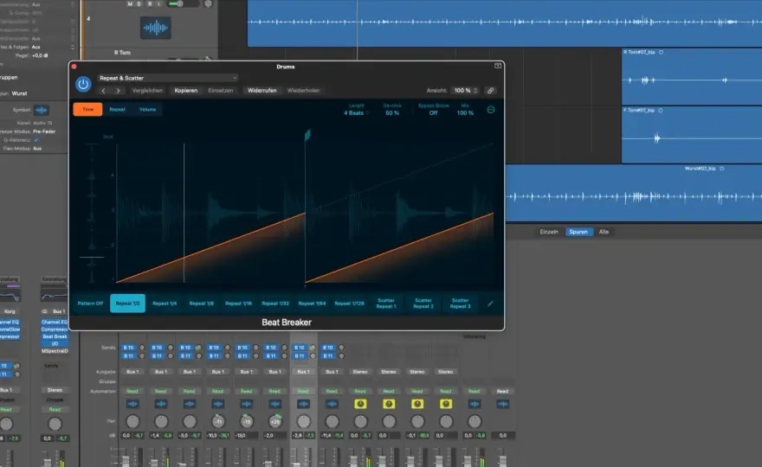Open the EQ thumbnail above Bus 1 strip
This screenshot has height=467, width=762.
click(55, 296)
